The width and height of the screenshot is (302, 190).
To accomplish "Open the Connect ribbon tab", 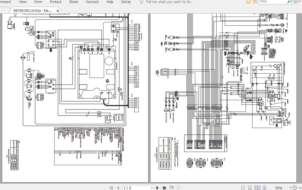I will coord(92,2).
